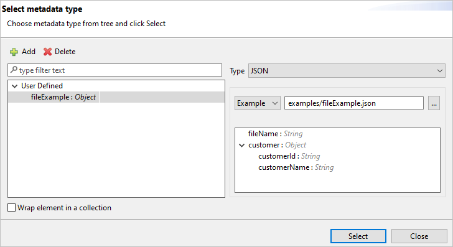453x247 pixels.
Task: Click the magnifier icon in filter box
Action: [x=14, y=70]
